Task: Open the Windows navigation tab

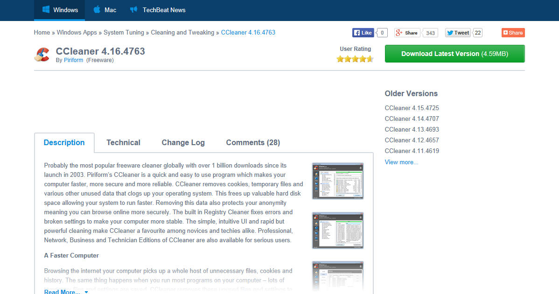Action: 60,10
